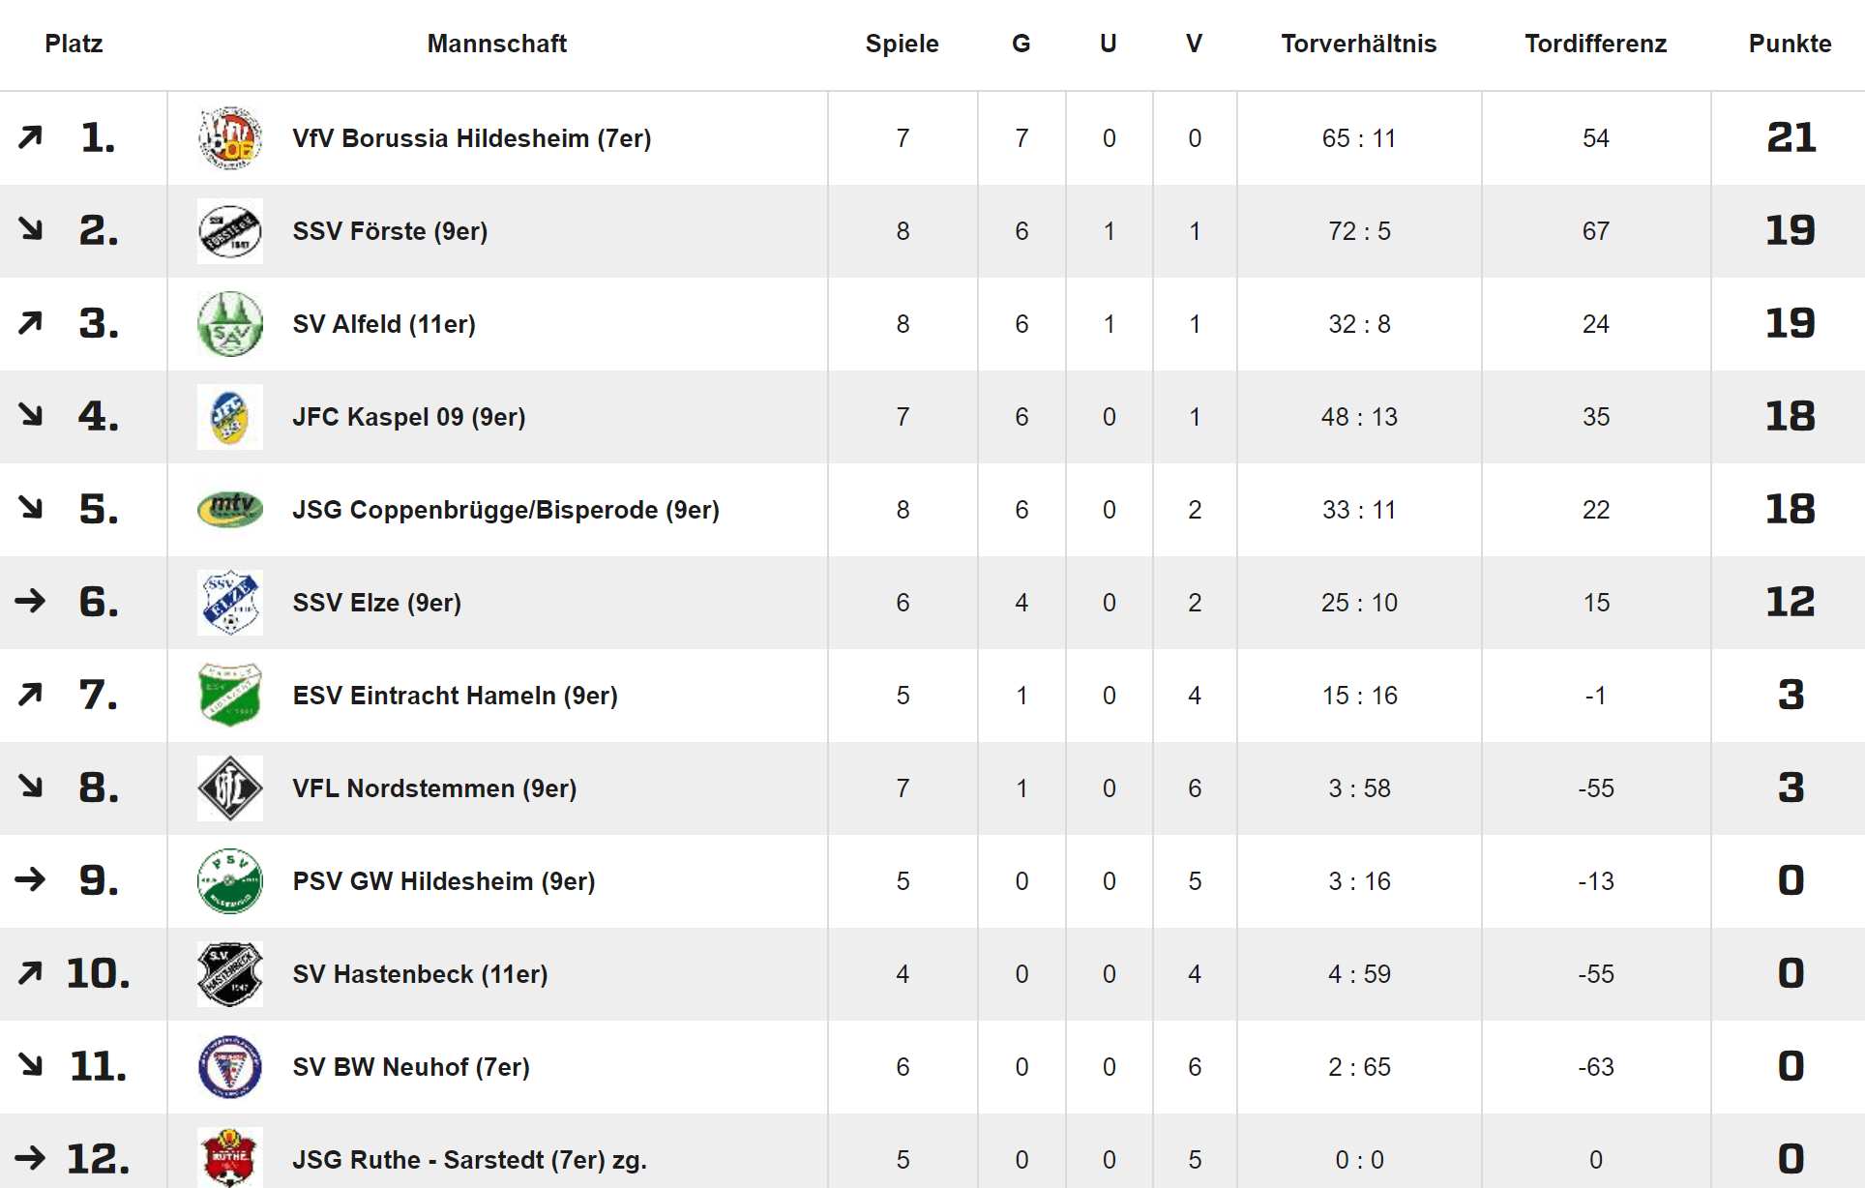Click the SV Hastenbeck black crest
This screenshot has width=1865, height=1188.
(230, 974)
